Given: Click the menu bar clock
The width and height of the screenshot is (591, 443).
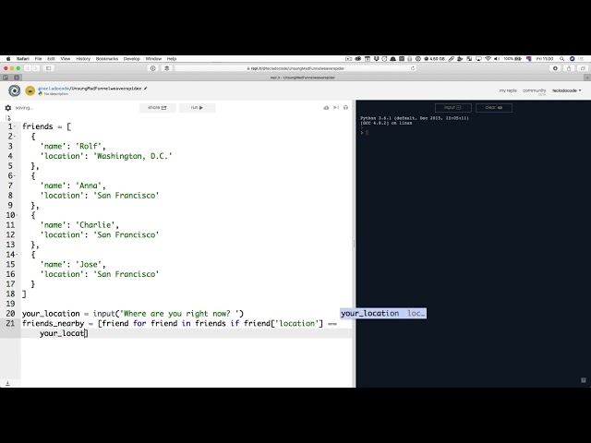Looking at the screenshot, I should pyautogui.click(x=545, y=59).
